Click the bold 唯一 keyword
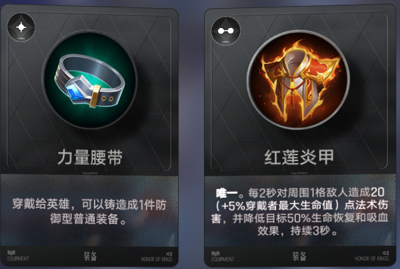400x269 pixels. click(227, 193)
